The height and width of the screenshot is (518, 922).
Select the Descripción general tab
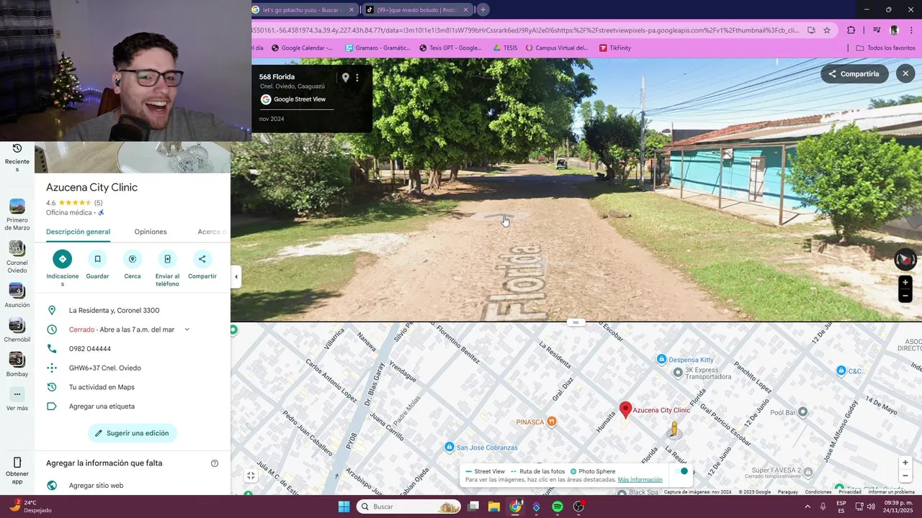pyautogui.click(x=78, y=232)
